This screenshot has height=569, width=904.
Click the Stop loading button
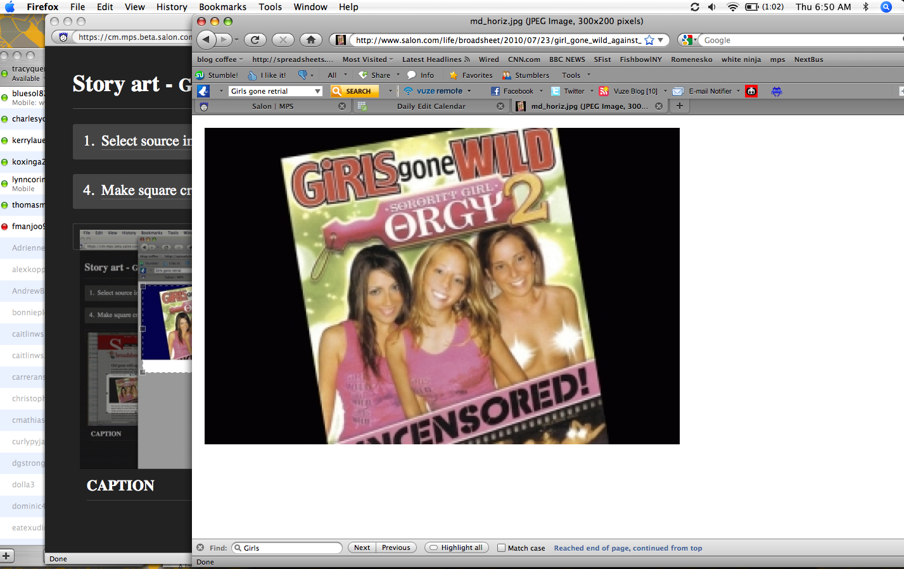[283, 40]
